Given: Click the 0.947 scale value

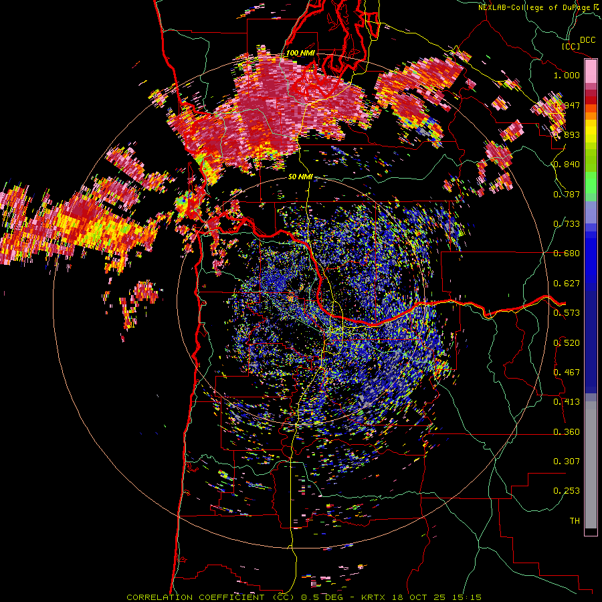Looking at the screenshot, I should point(567,105).
